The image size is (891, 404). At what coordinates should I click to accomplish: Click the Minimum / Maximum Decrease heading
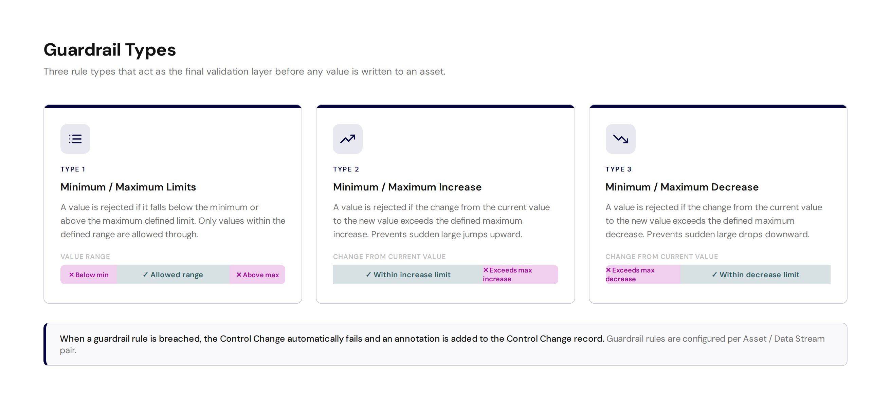(682, 187)
